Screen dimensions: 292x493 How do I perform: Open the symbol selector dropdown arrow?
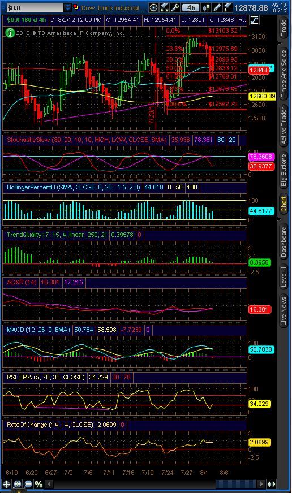[68, 7]
